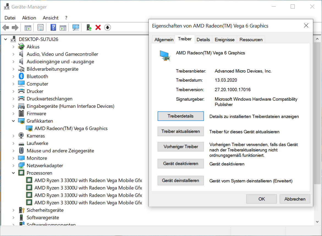Click the Forward arrow toolbar icon
The image size is (322, 236).
pyautogui.click(x=15, y=27)
